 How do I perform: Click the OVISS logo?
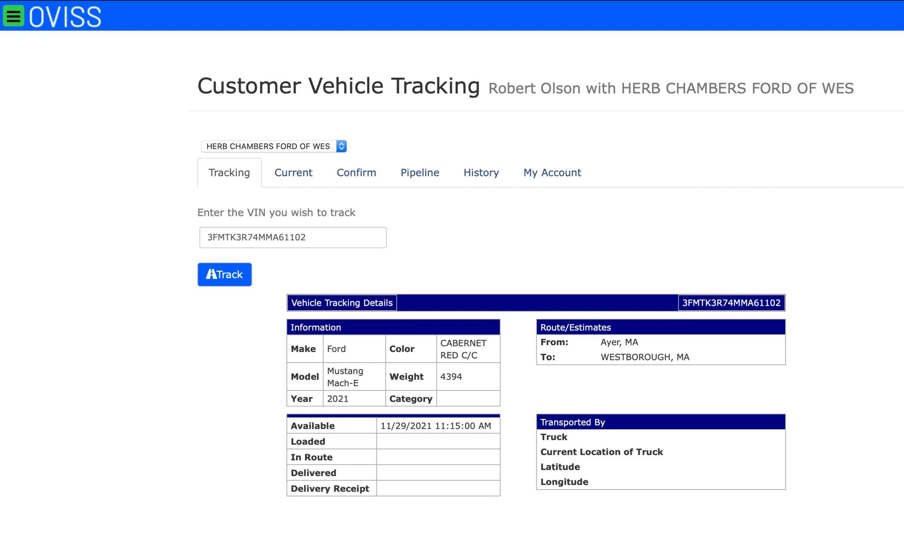(65, 17)
